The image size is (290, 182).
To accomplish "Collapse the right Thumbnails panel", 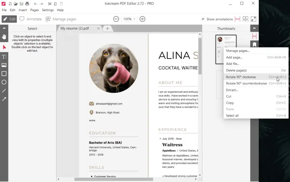I will click(254, 28).
